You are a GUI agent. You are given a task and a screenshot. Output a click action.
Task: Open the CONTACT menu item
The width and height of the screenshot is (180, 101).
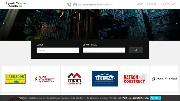pos(152,4)
